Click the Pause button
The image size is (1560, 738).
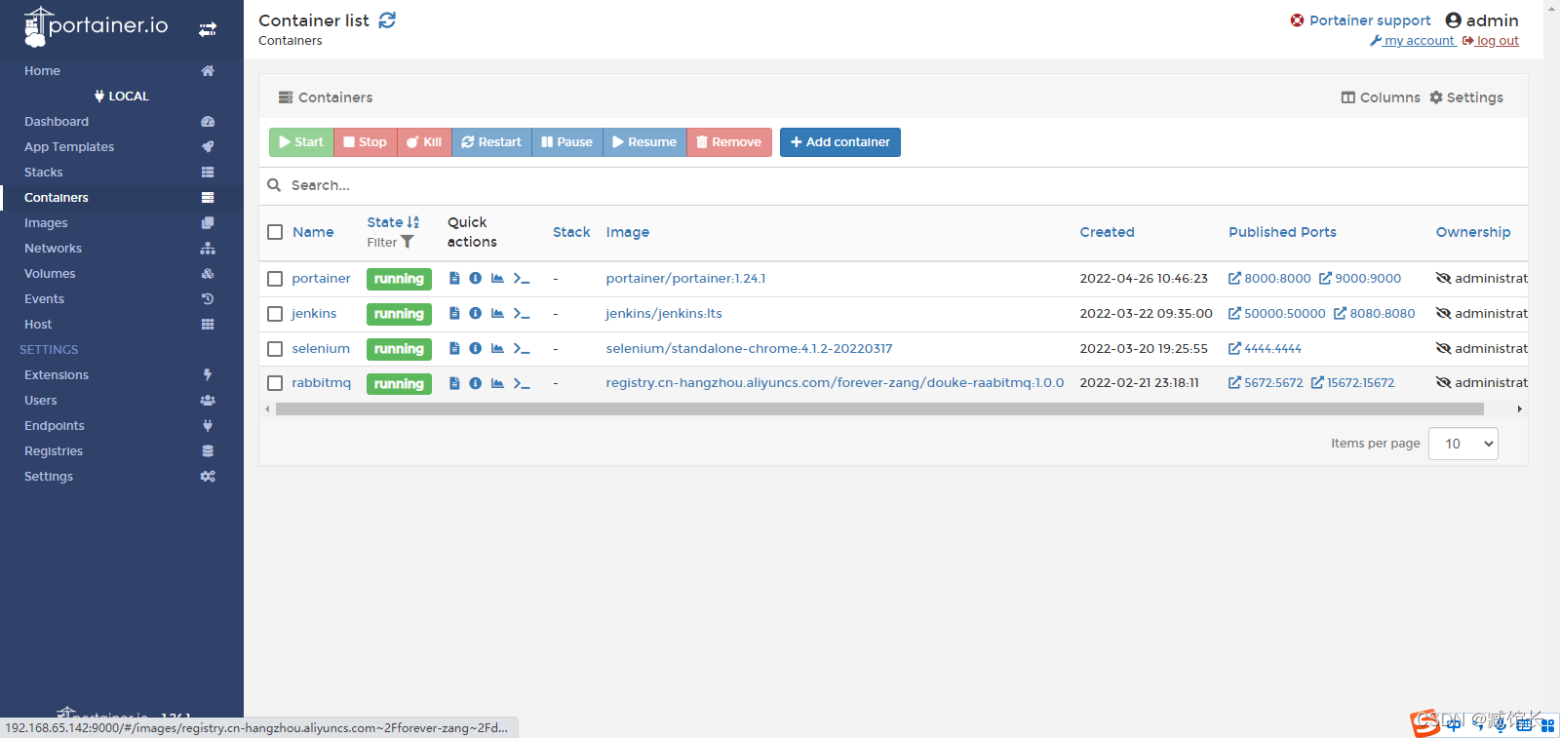(567, 142)
